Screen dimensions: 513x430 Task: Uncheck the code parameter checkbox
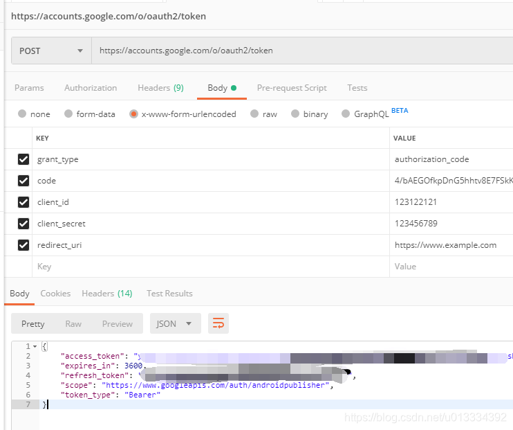[24, 181]
